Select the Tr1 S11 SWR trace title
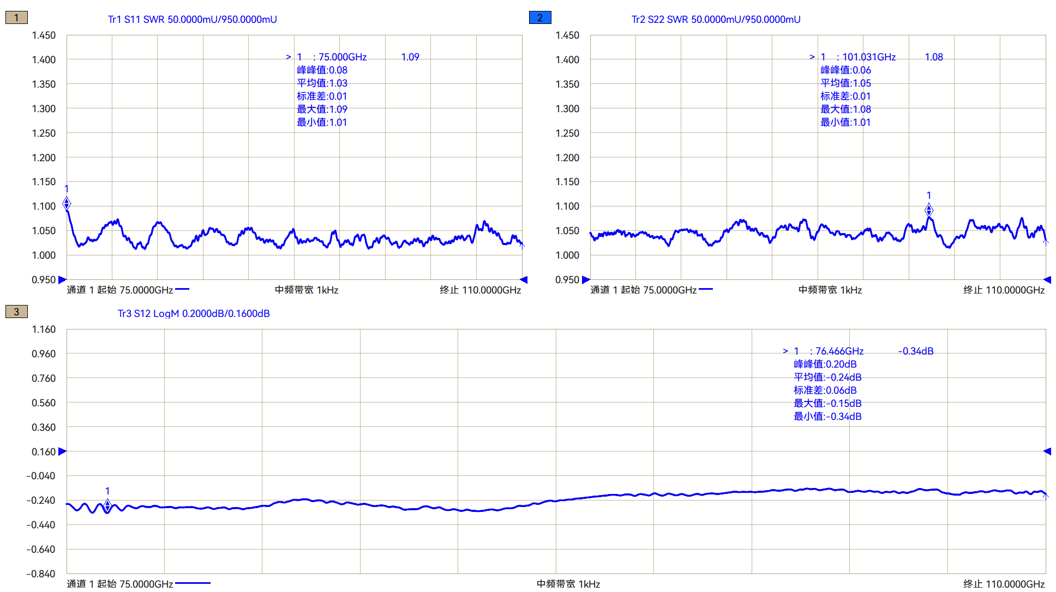Image resolution: width=1056 pixels, height=592 pixels. click(x=192, y=20)
